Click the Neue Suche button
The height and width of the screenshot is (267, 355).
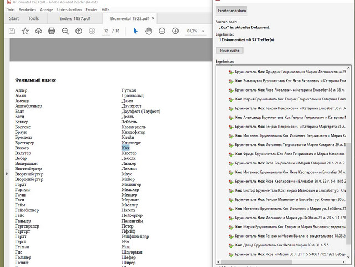(230, 51)
